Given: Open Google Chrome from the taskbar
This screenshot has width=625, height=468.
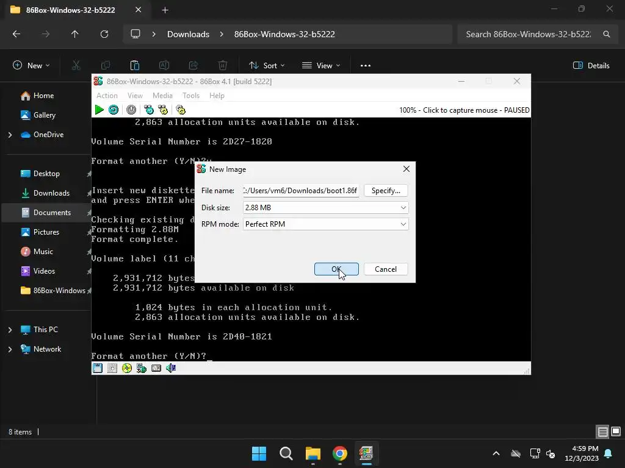Looking at the screenshot, I should tap(339, 453).
